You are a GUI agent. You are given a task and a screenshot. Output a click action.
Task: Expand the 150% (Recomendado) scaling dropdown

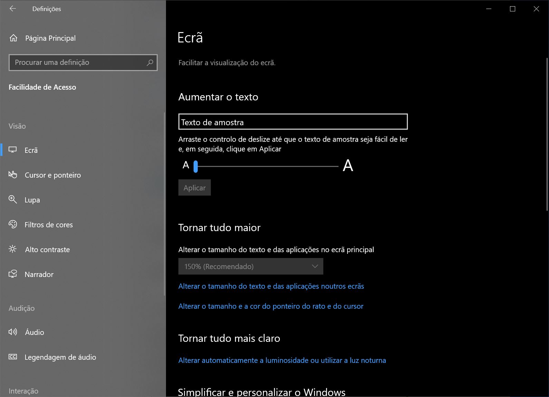pyautogui.click(x=251, y=266)
